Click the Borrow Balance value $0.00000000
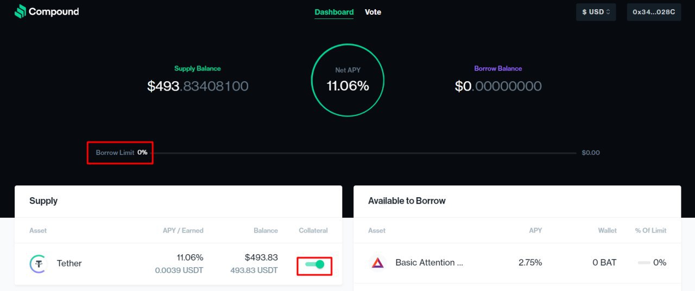 (498, 86)
